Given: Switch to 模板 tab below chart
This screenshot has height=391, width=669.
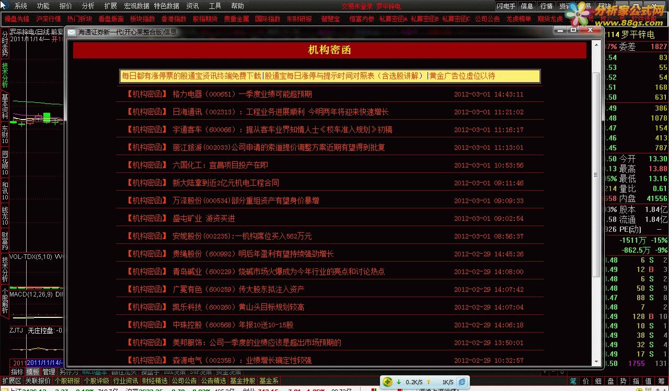Looking at the screenshot, I should point(33,372).
